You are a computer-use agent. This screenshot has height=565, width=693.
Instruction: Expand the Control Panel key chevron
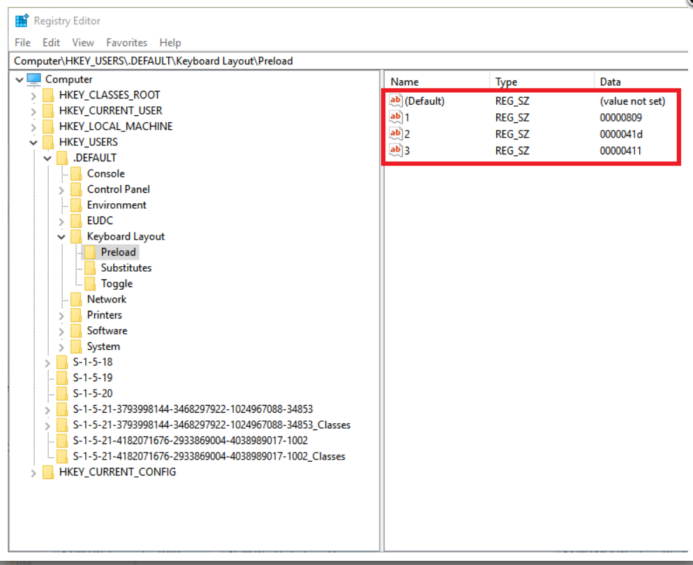[61, 190]
